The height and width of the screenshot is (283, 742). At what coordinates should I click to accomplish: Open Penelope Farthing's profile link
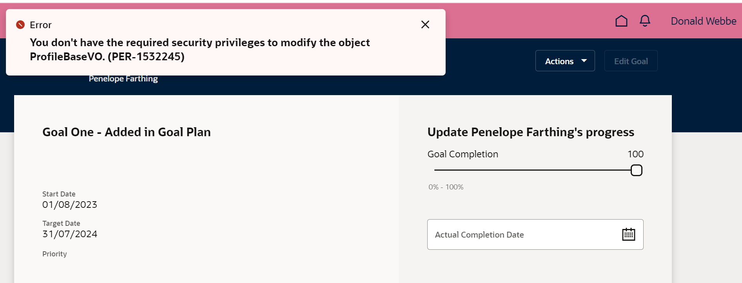123,78
